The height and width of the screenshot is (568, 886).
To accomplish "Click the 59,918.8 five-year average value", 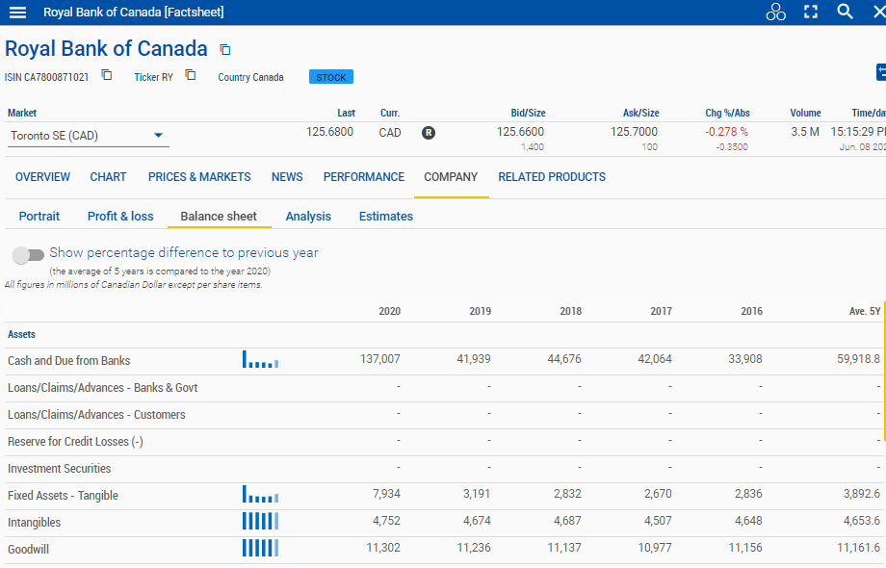I will pyautogui.click(x=858, y=359).
